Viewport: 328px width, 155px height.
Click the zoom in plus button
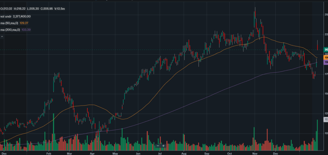(163, 146)
